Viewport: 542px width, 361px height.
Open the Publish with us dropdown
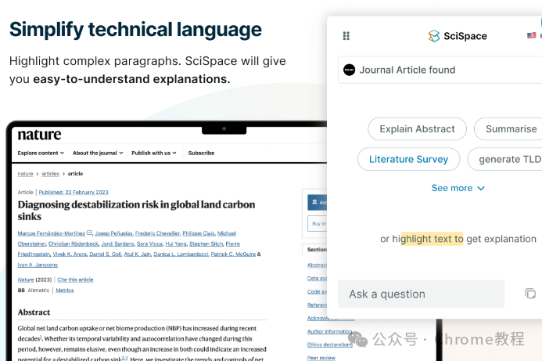point(154,153)
